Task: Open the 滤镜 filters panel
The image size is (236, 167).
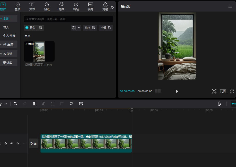Action: point(105,6)
